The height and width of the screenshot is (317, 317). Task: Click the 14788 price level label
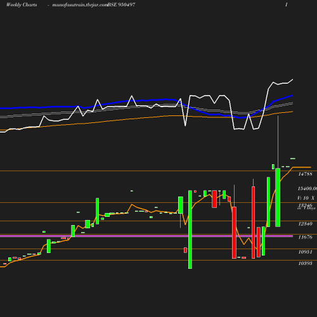305,174
